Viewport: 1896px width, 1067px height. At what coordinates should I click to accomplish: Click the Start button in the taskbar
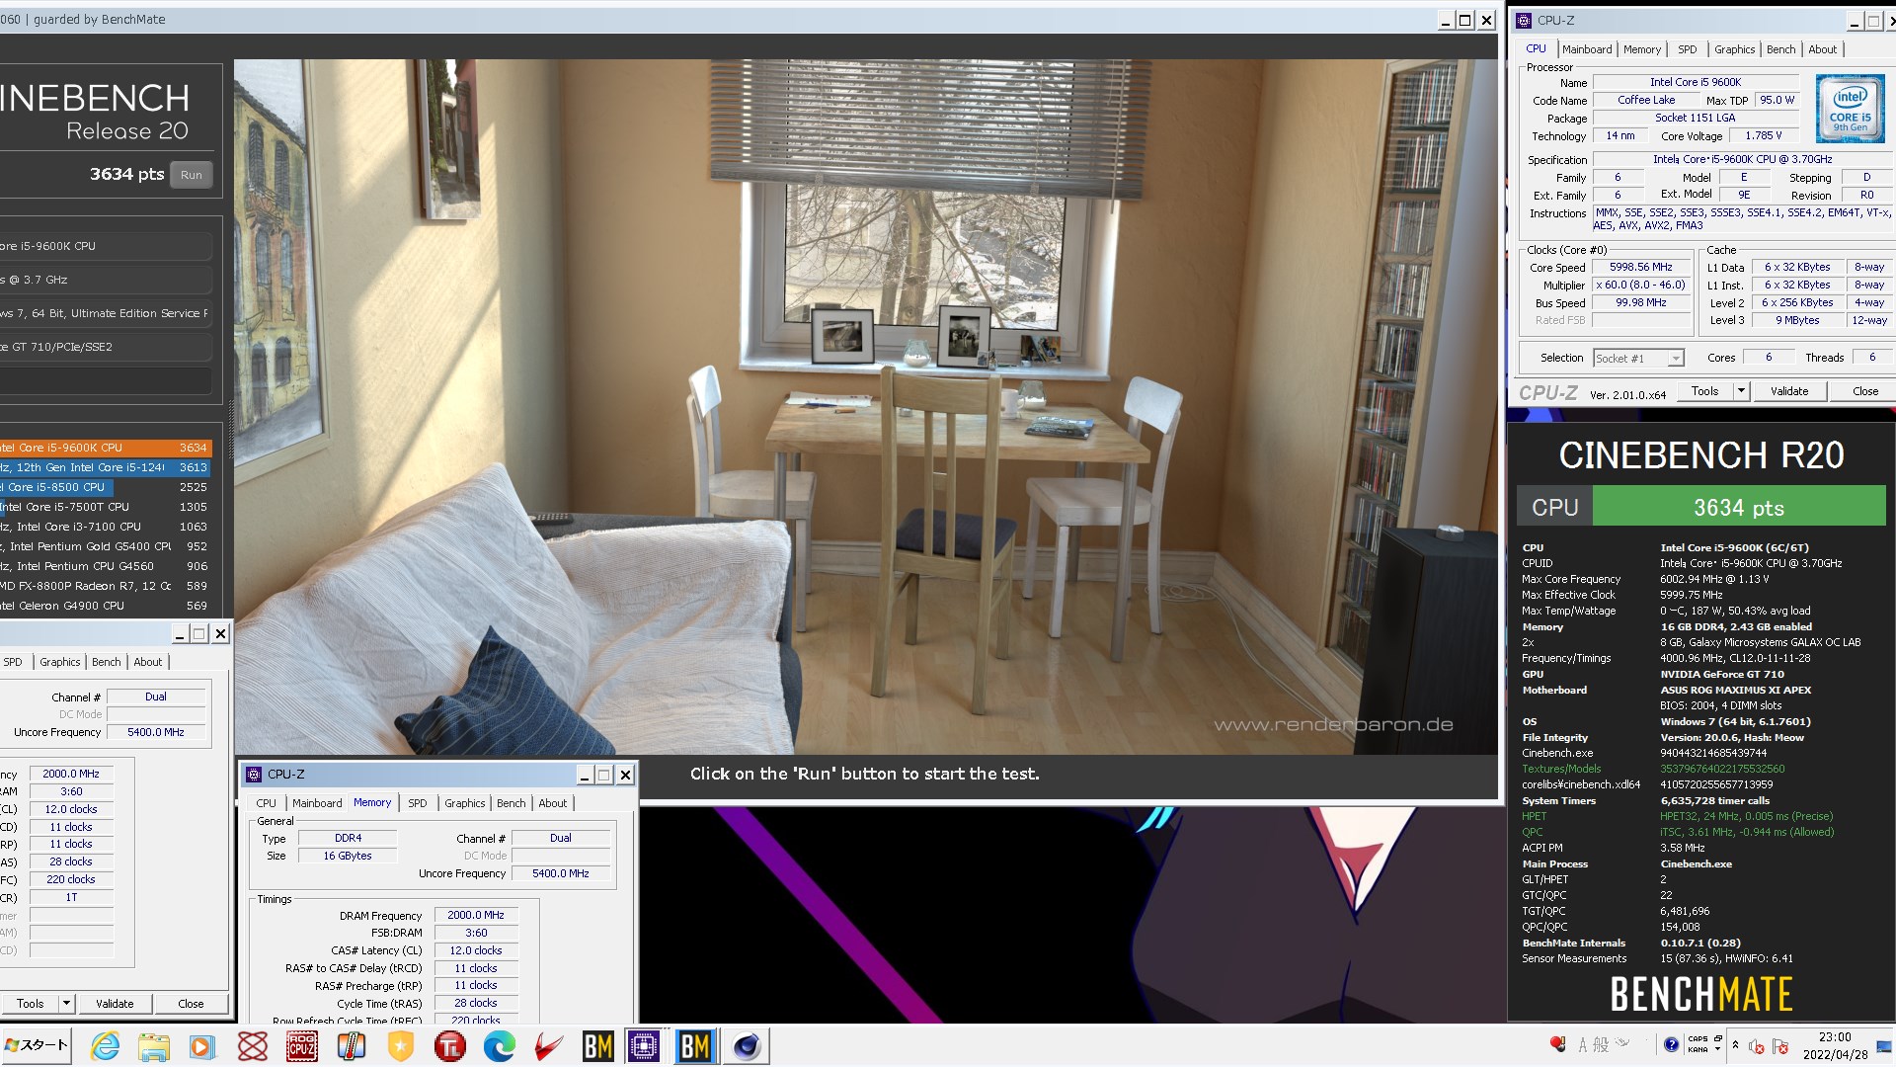[37, 1045]
